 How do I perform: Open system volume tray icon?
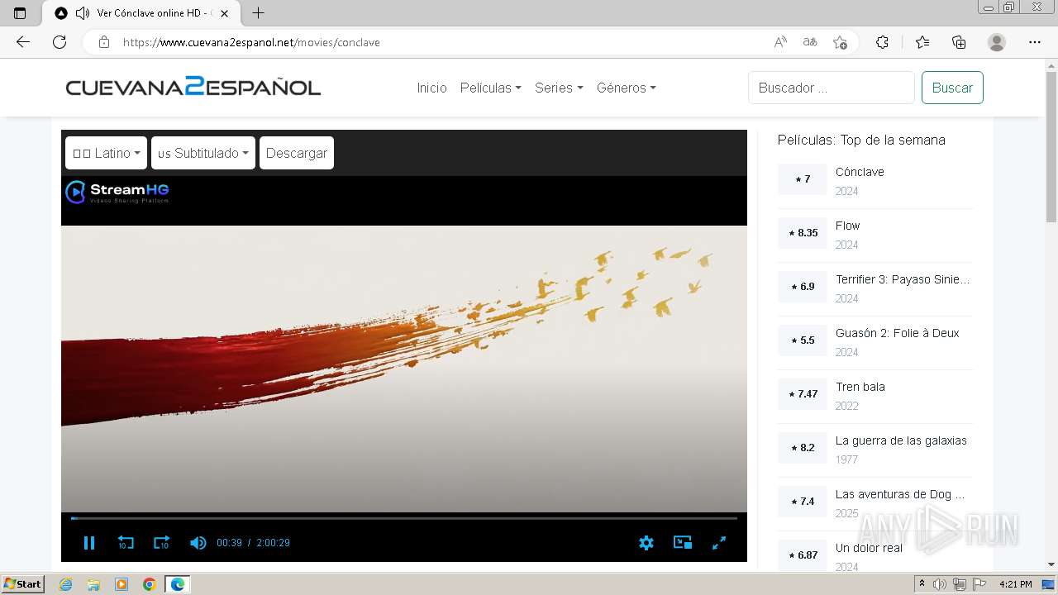tap(941, 584)
